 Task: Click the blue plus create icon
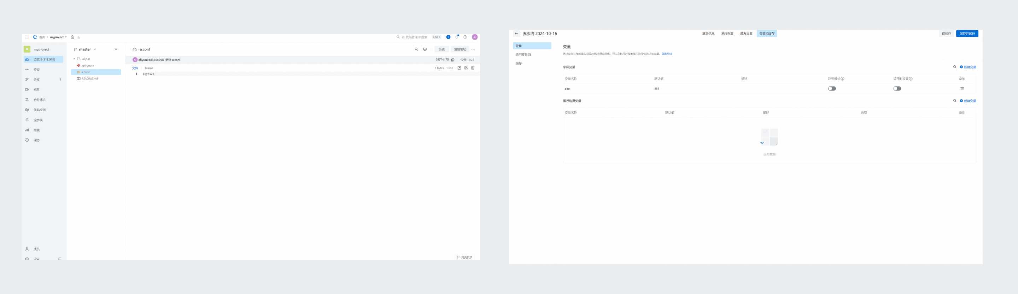(x=448, y=37)
